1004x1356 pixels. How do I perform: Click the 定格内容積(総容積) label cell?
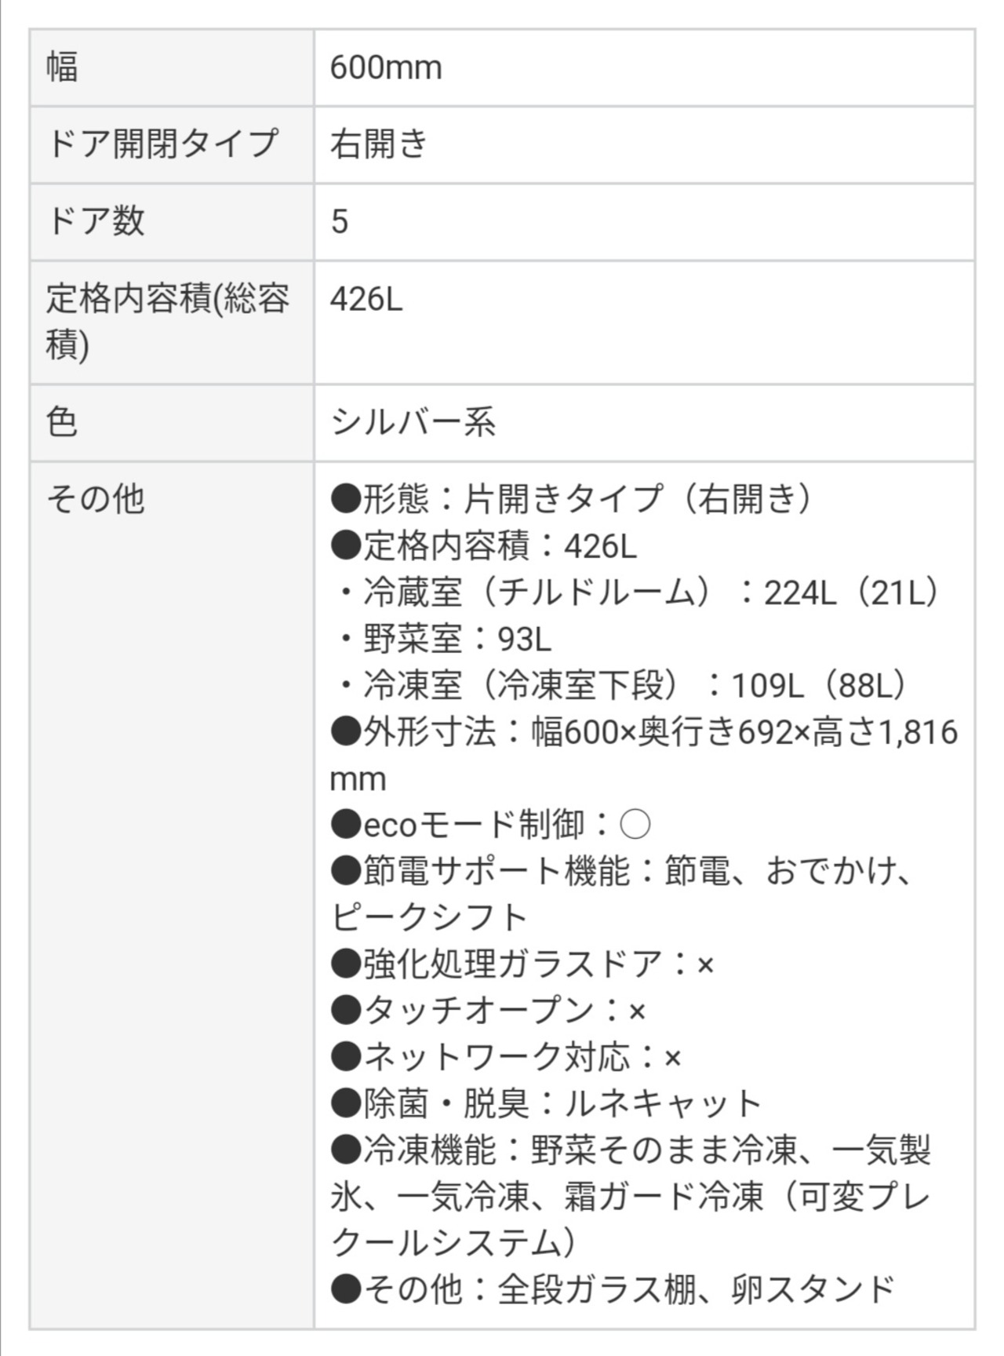pyautogui.click(x=167, y=321)
